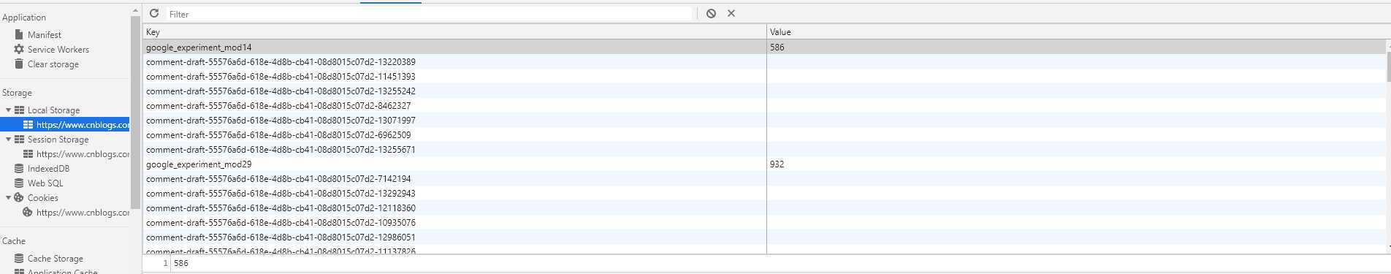Viewport: 1391px width, 274px height.
Task: Delete selected entry with X icon
Action: point(731,13)
